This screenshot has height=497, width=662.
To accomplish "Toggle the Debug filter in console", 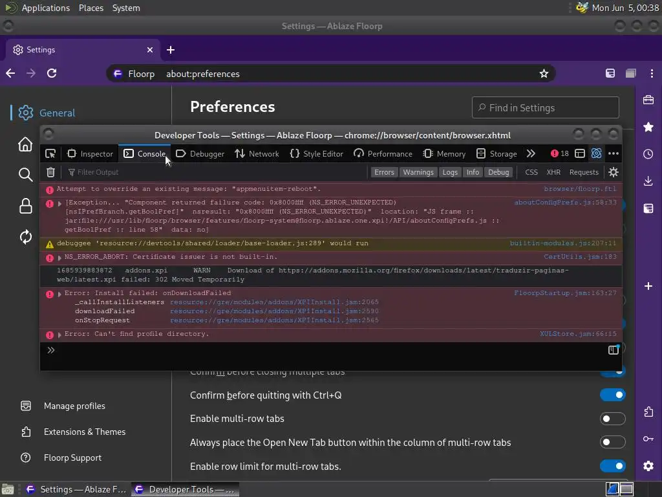I will (x=498, y=172).
